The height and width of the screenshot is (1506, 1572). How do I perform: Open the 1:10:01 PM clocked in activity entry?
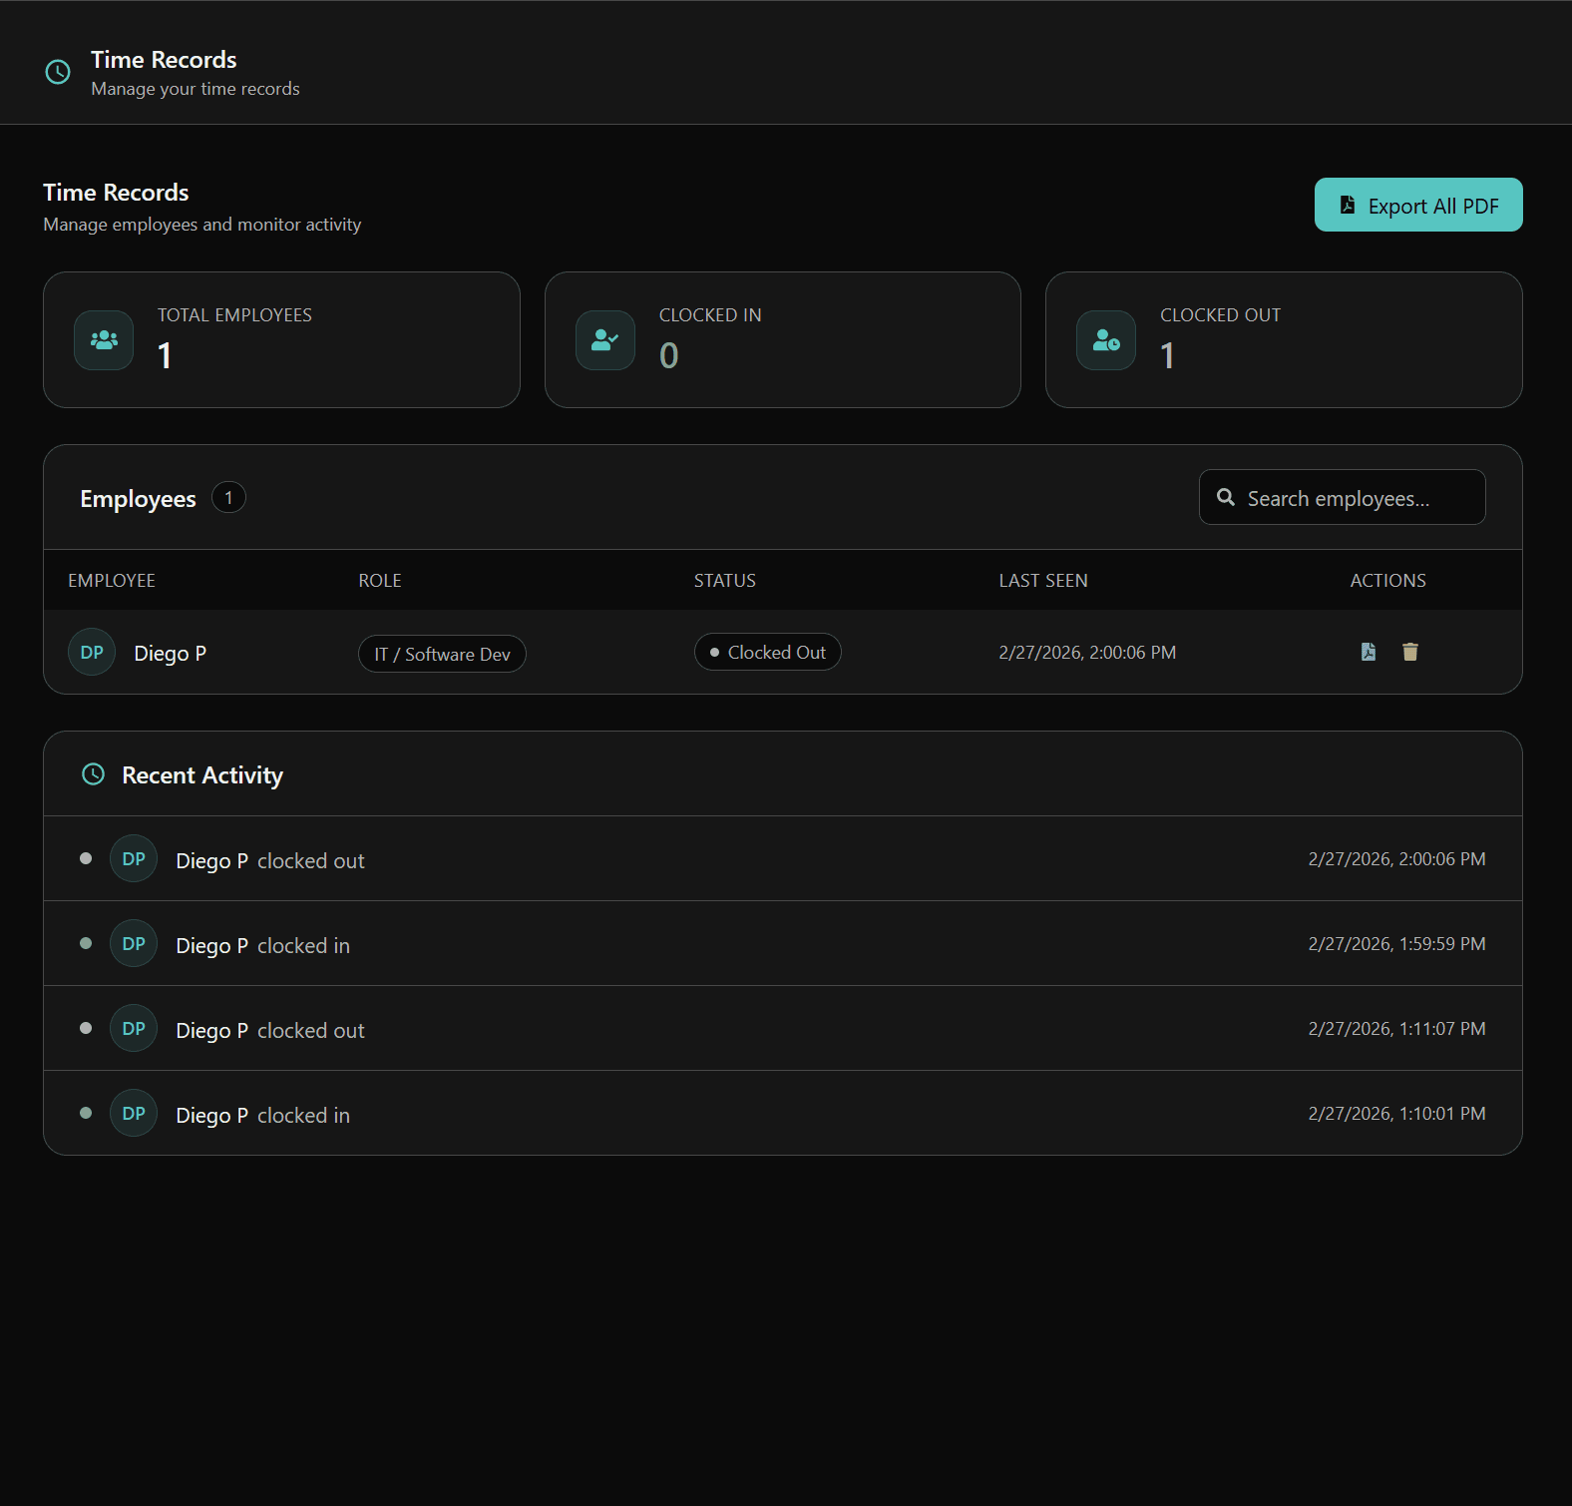click(782, 1114)
